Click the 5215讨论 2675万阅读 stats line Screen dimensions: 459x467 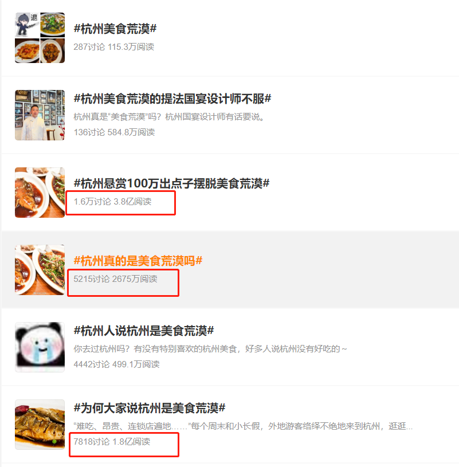tap(115, 279)
